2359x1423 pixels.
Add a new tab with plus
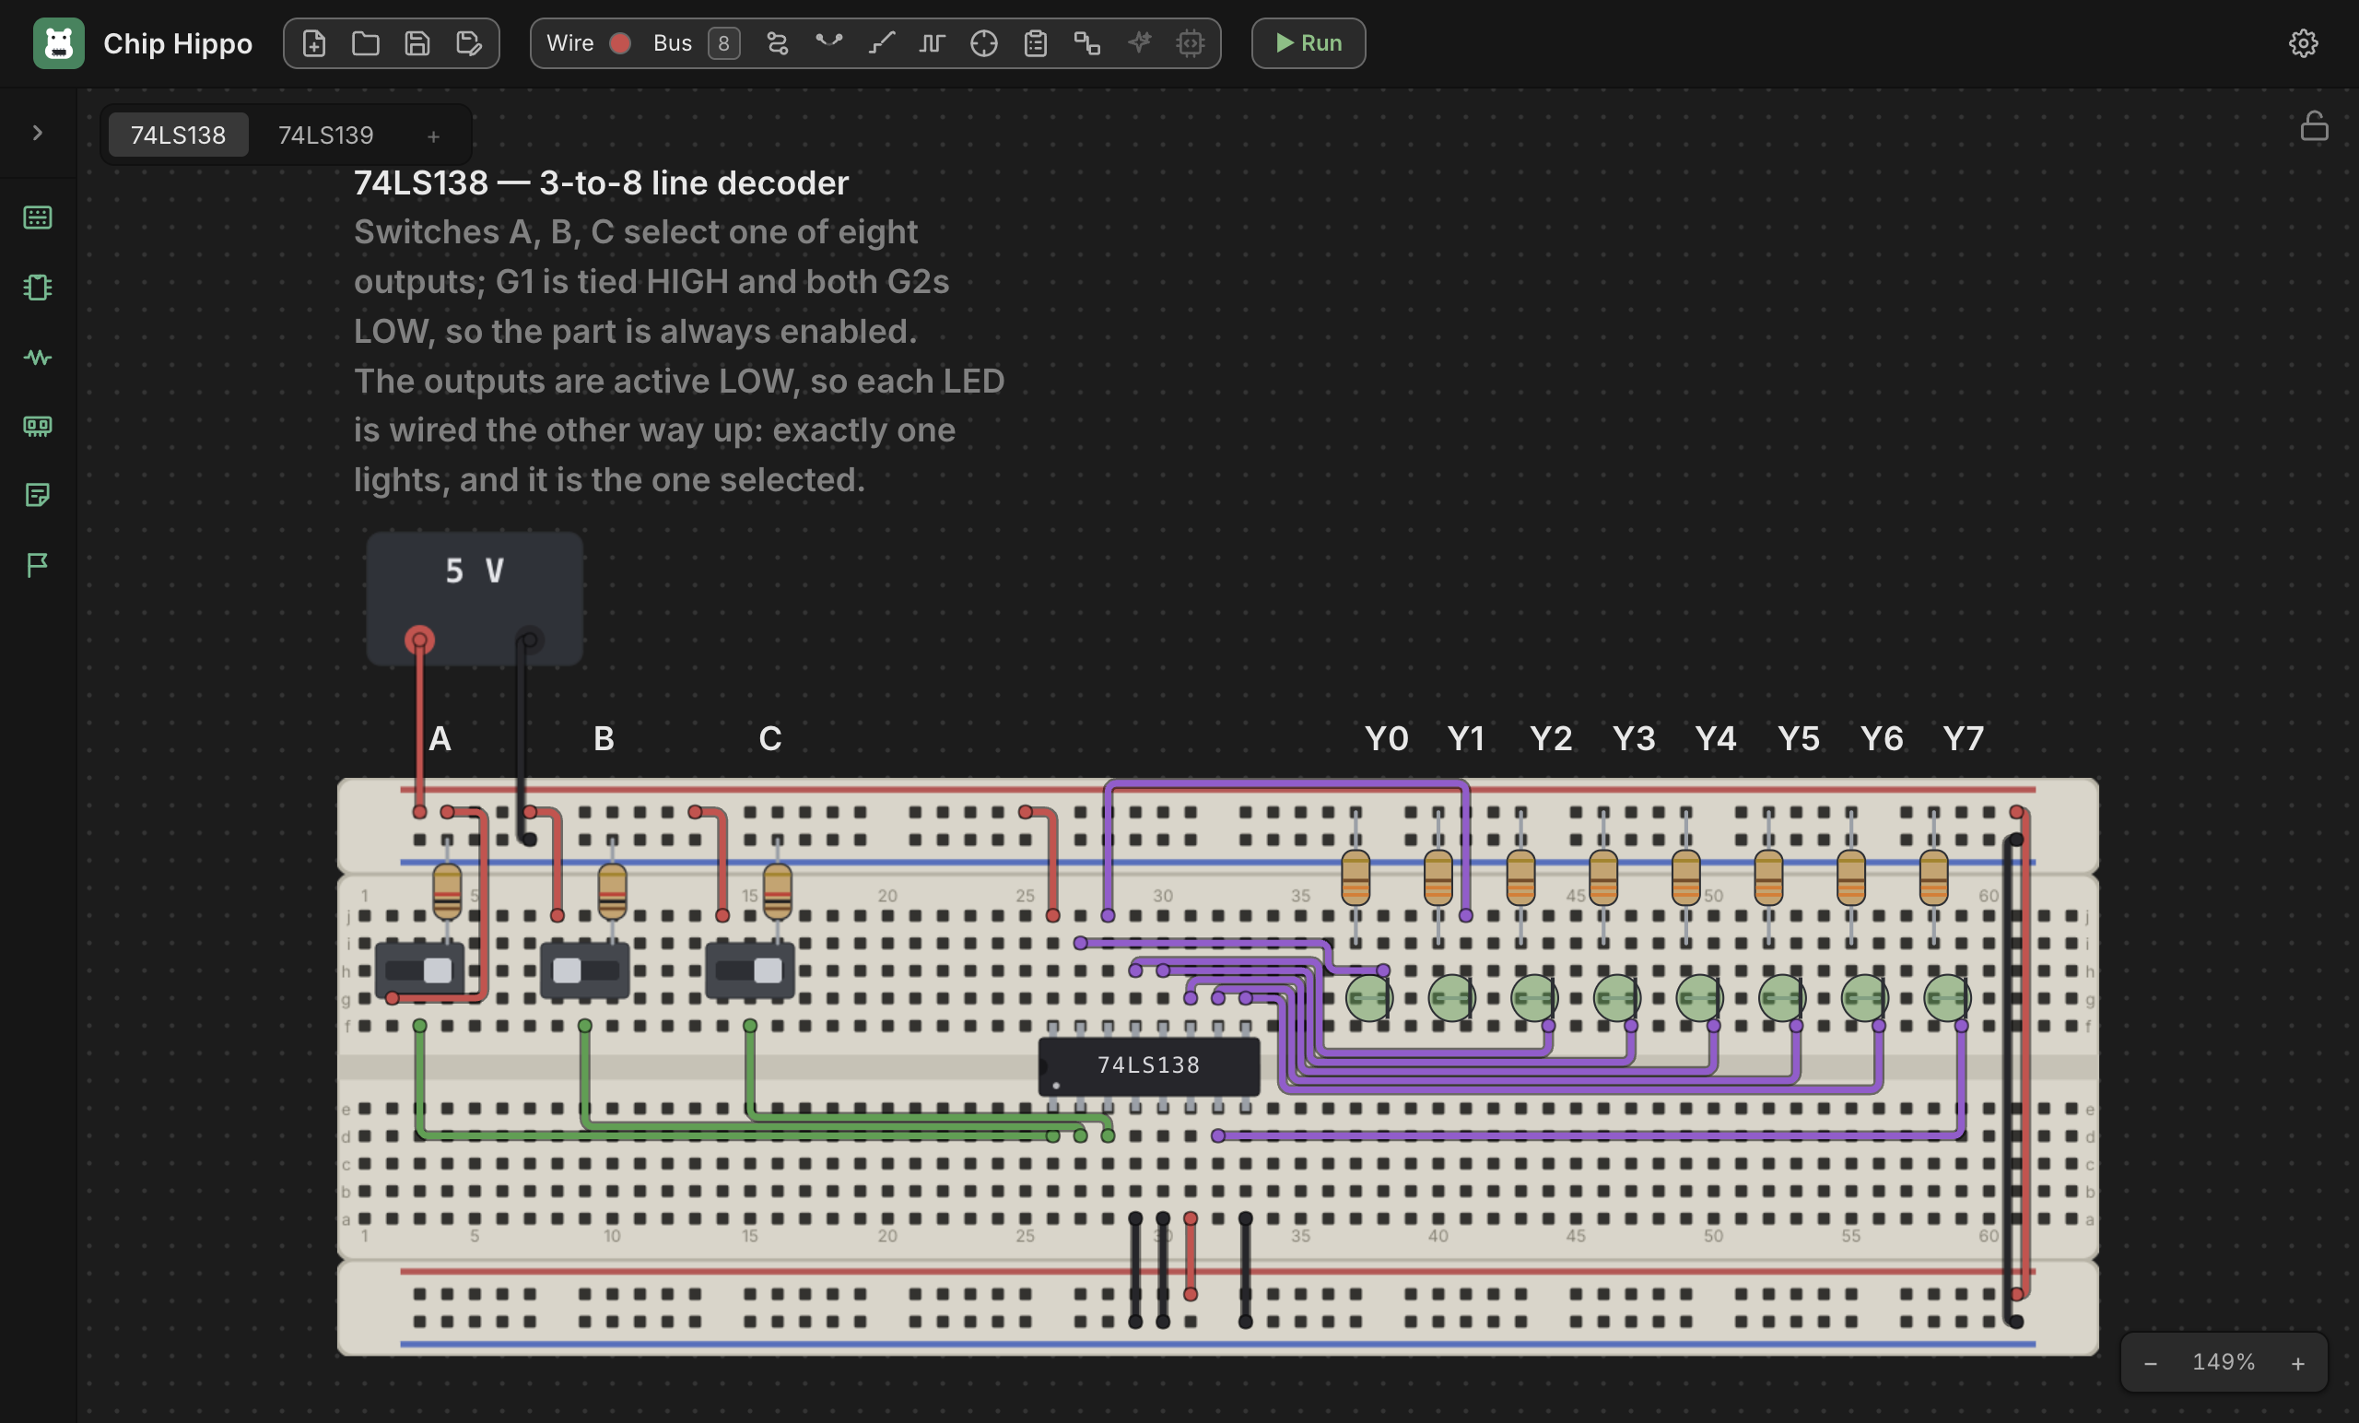pyautogui.click(x=434, y=137)
